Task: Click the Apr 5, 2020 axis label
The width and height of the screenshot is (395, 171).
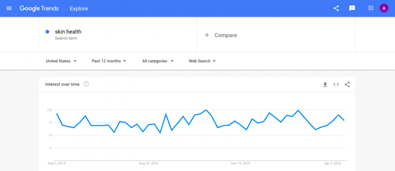Action: [x=333, y=163]
